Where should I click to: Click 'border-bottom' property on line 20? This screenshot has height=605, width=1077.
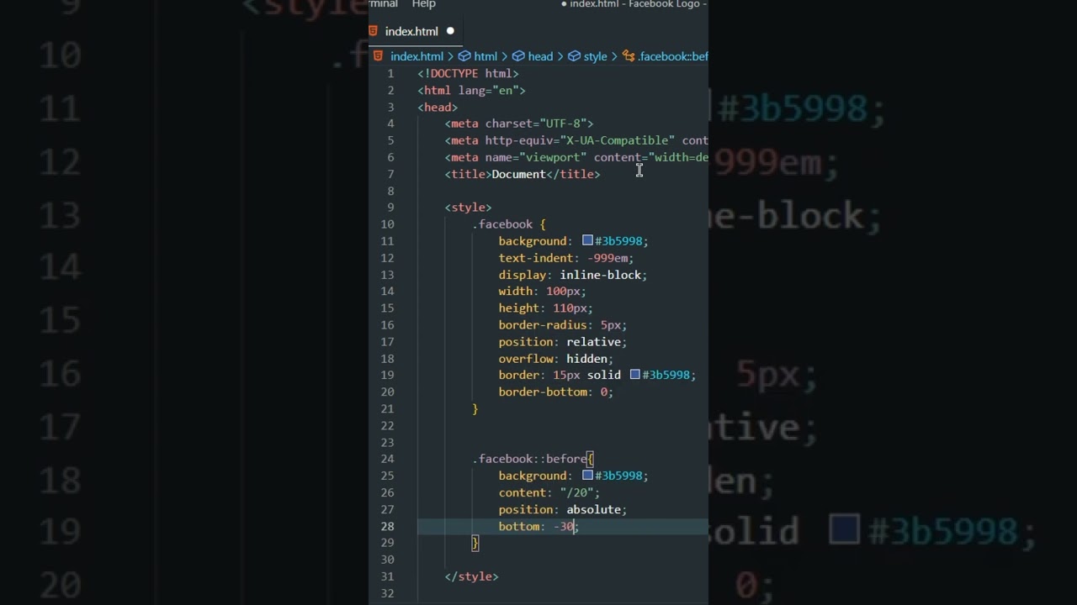click(543, 392)
